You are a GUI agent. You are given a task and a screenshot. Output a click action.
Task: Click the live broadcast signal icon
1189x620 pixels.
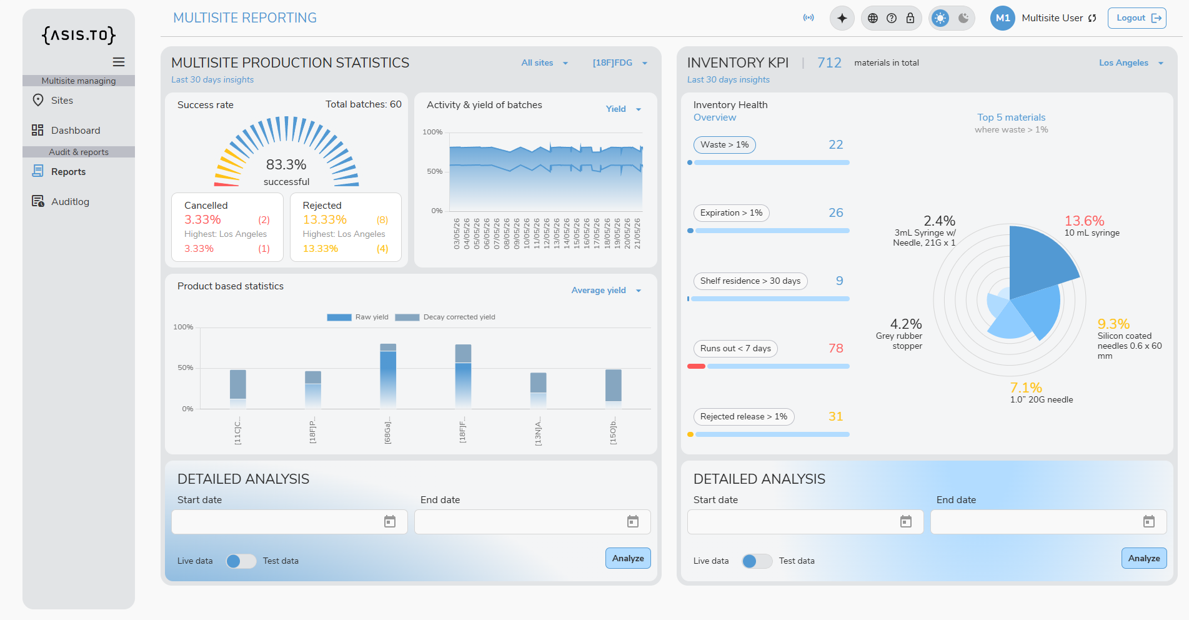pos(808,17)
